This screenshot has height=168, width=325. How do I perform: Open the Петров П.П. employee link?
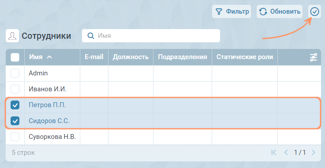click(x=47, y=105)
